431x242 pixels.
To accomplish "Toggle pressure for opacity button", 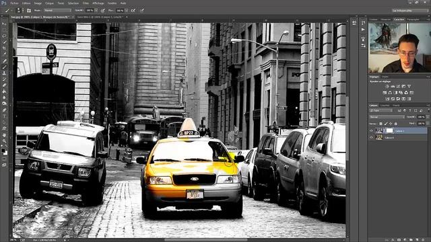I will tap(103, 11).
